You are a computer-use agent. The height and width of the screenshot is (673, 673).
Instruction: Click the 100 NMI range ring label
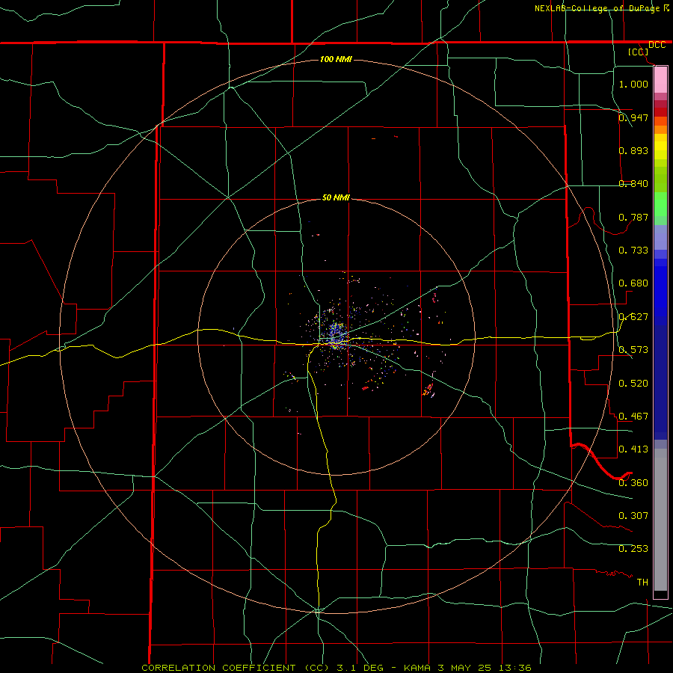(x=336, y=59)
